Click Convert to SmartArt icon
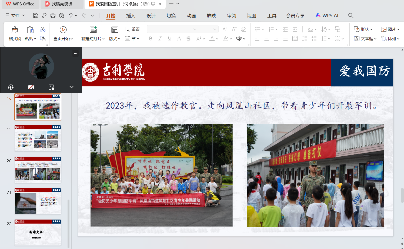 (x=338, y=29)
